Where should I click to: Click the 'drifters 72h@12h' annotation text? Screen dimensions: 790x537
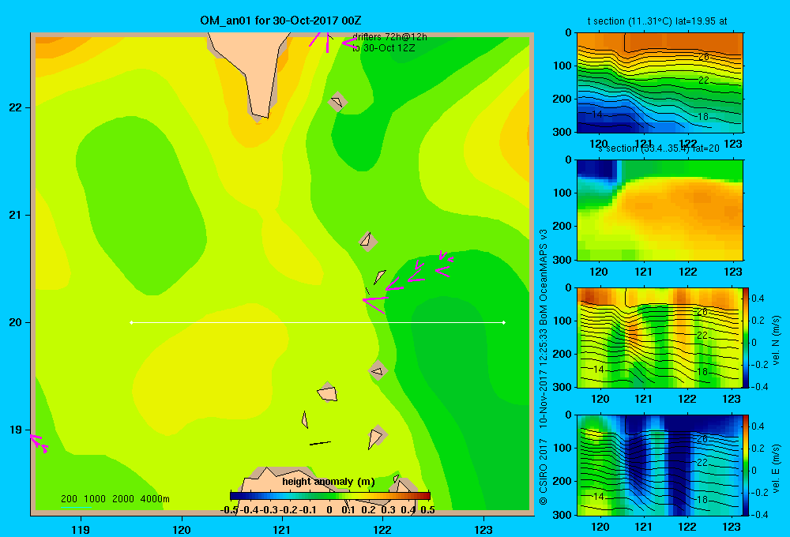coord(389,37)
